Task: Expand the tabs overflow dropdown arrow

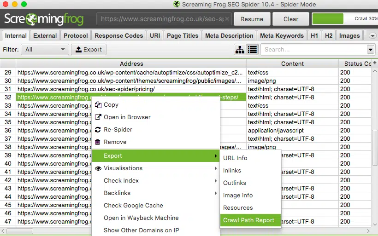Action: (372, 36)
